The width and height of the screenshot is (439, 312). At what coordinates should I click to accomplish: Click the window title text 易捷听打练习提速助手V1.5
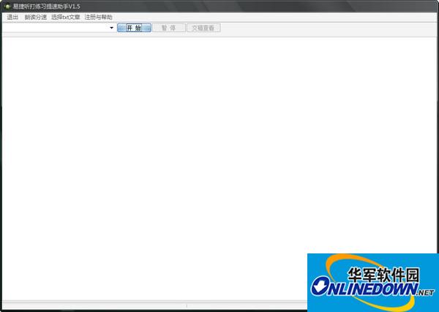tap(46, 6)
